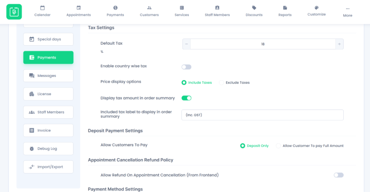The width and height of the screenshot is (370, 192).
Task: Open the Appointments icon in top navigation
Action: point(79,8)
